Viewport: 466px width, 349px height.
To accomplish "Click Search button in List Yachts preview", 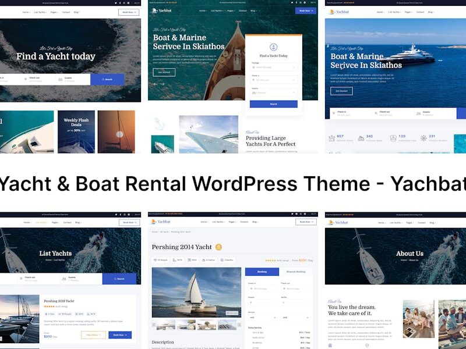I will (119, 279).
